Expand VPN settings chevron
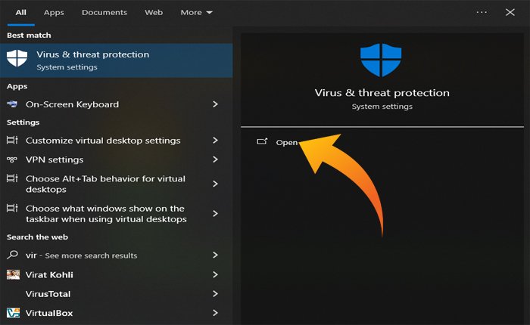This screenshot has width=530, height=325. pos(215,159)
